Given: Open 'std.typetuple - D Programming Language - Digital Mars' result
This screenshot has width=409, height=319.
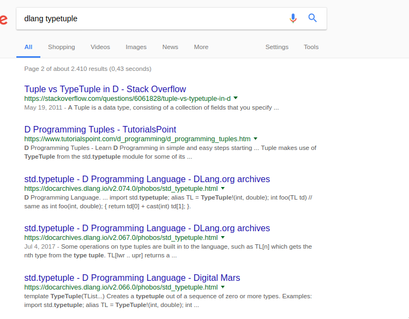Looking at the screenshot, I should pyautogui.click(x=132, y=278).
